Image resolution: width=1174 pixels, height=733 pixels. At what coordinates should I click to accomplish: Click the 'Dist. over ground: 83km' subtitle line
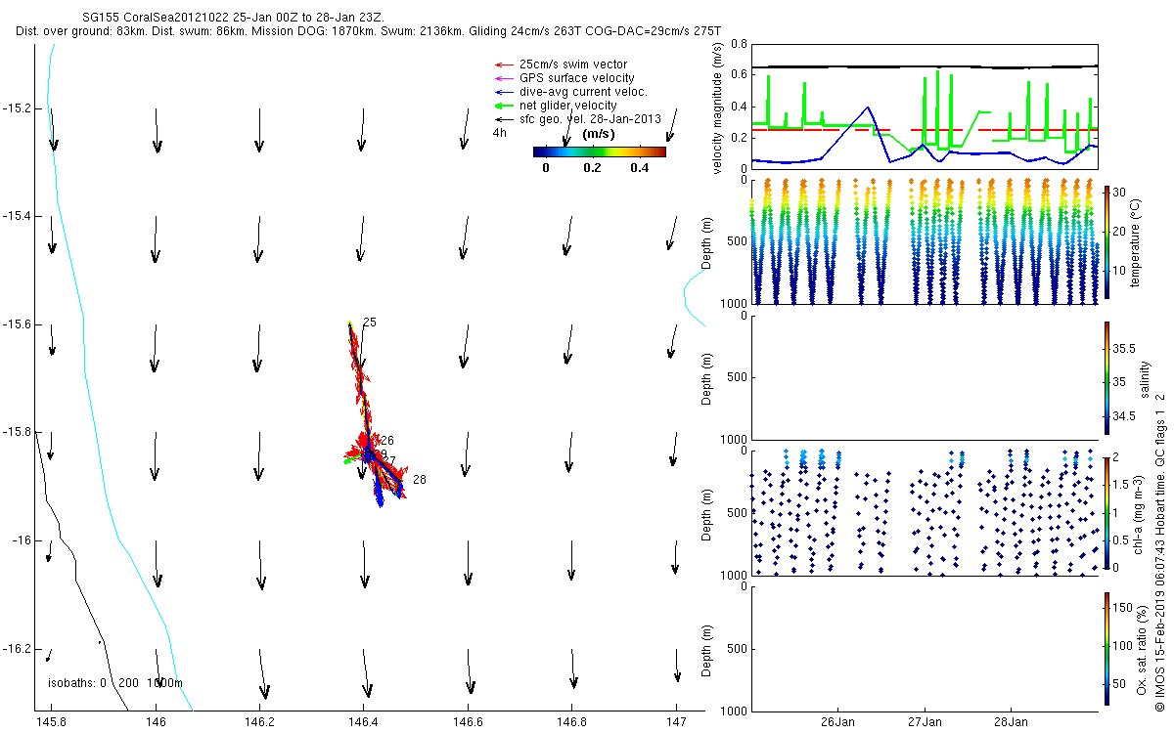click(369, 32)
